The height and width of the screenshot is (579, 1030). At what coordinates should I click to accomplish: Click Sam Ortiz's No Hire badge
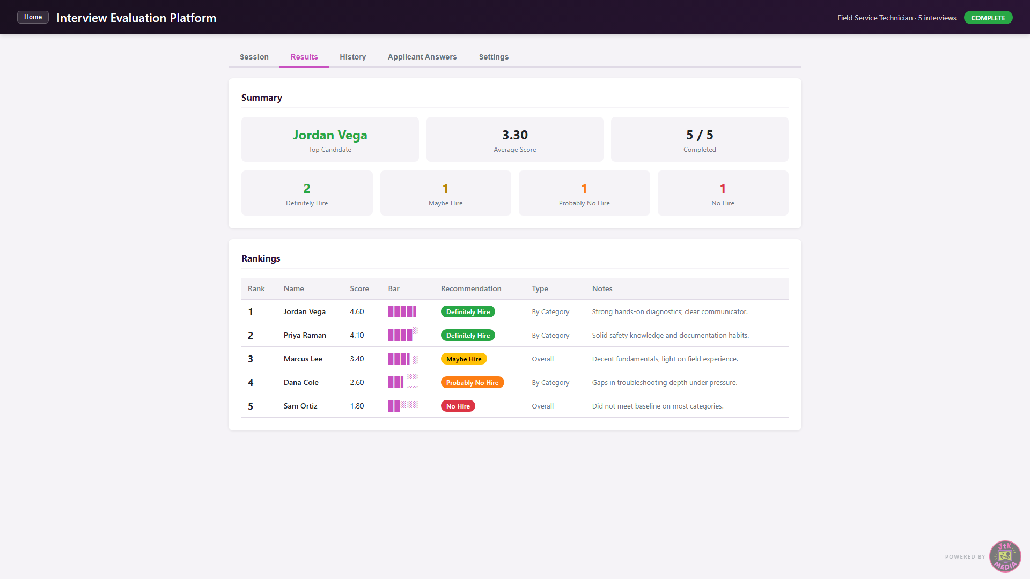458,406
